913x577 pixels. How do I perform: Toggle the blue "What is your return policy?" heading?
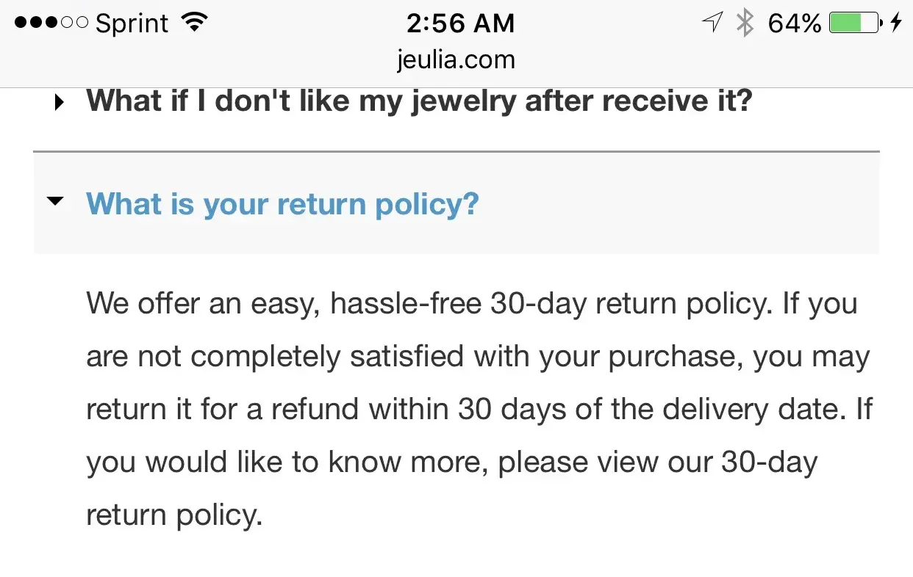[x=282, y=203]
